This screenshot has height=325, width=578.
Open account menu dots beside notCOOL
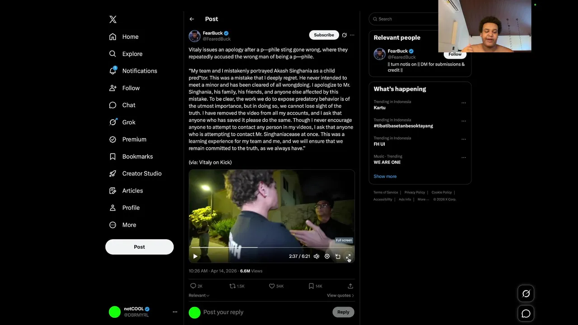coord(175,312)
